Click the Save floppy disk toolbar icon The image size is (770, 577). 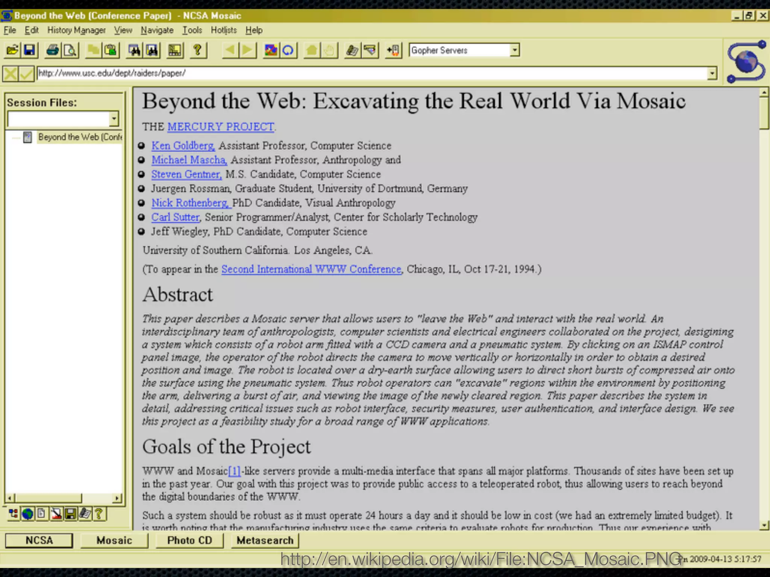[x=30, y=50]
